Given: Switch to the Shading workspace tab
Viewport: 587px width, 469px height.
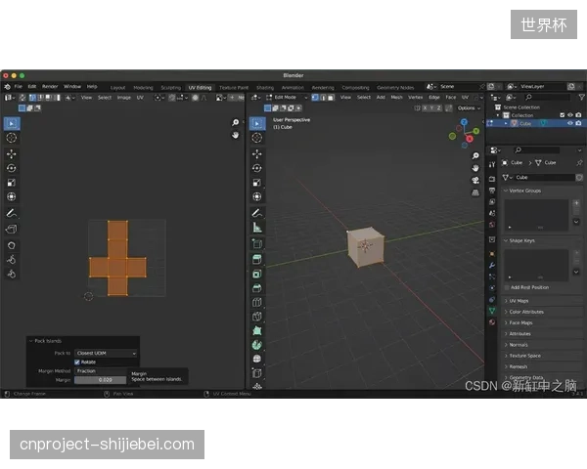Looking at the screenshot, I should pos(265,88).
